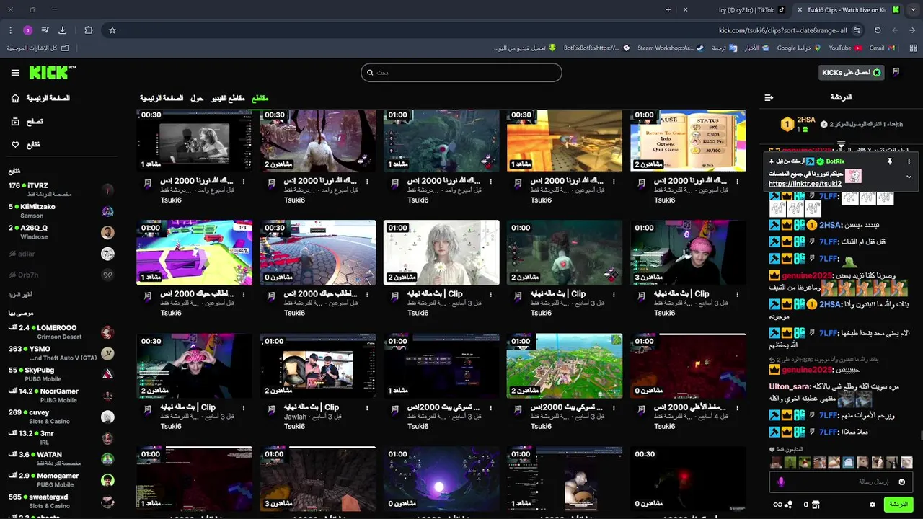Open YSMO recommended channel

click(x=61, y=353)
